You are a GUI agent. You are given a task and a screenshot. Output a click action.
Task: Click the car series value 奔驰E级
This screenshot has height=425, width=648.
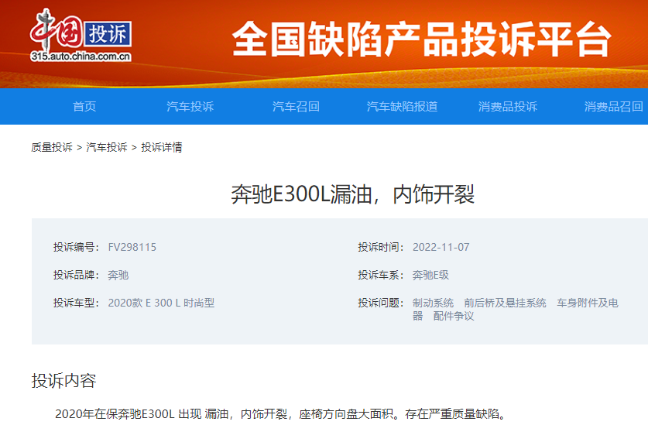pyautogui.click(x=430, y=275)
